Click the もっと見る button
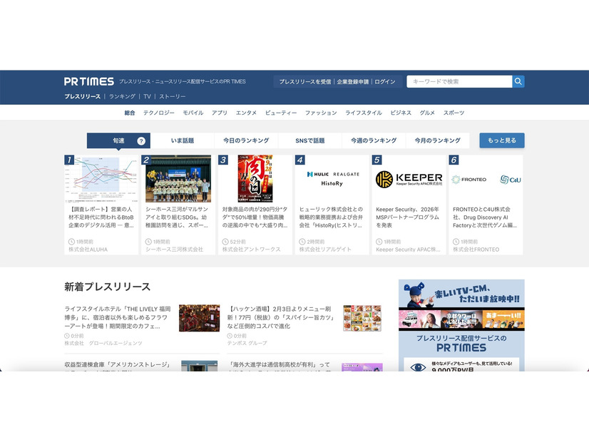 tap(501, 140)
